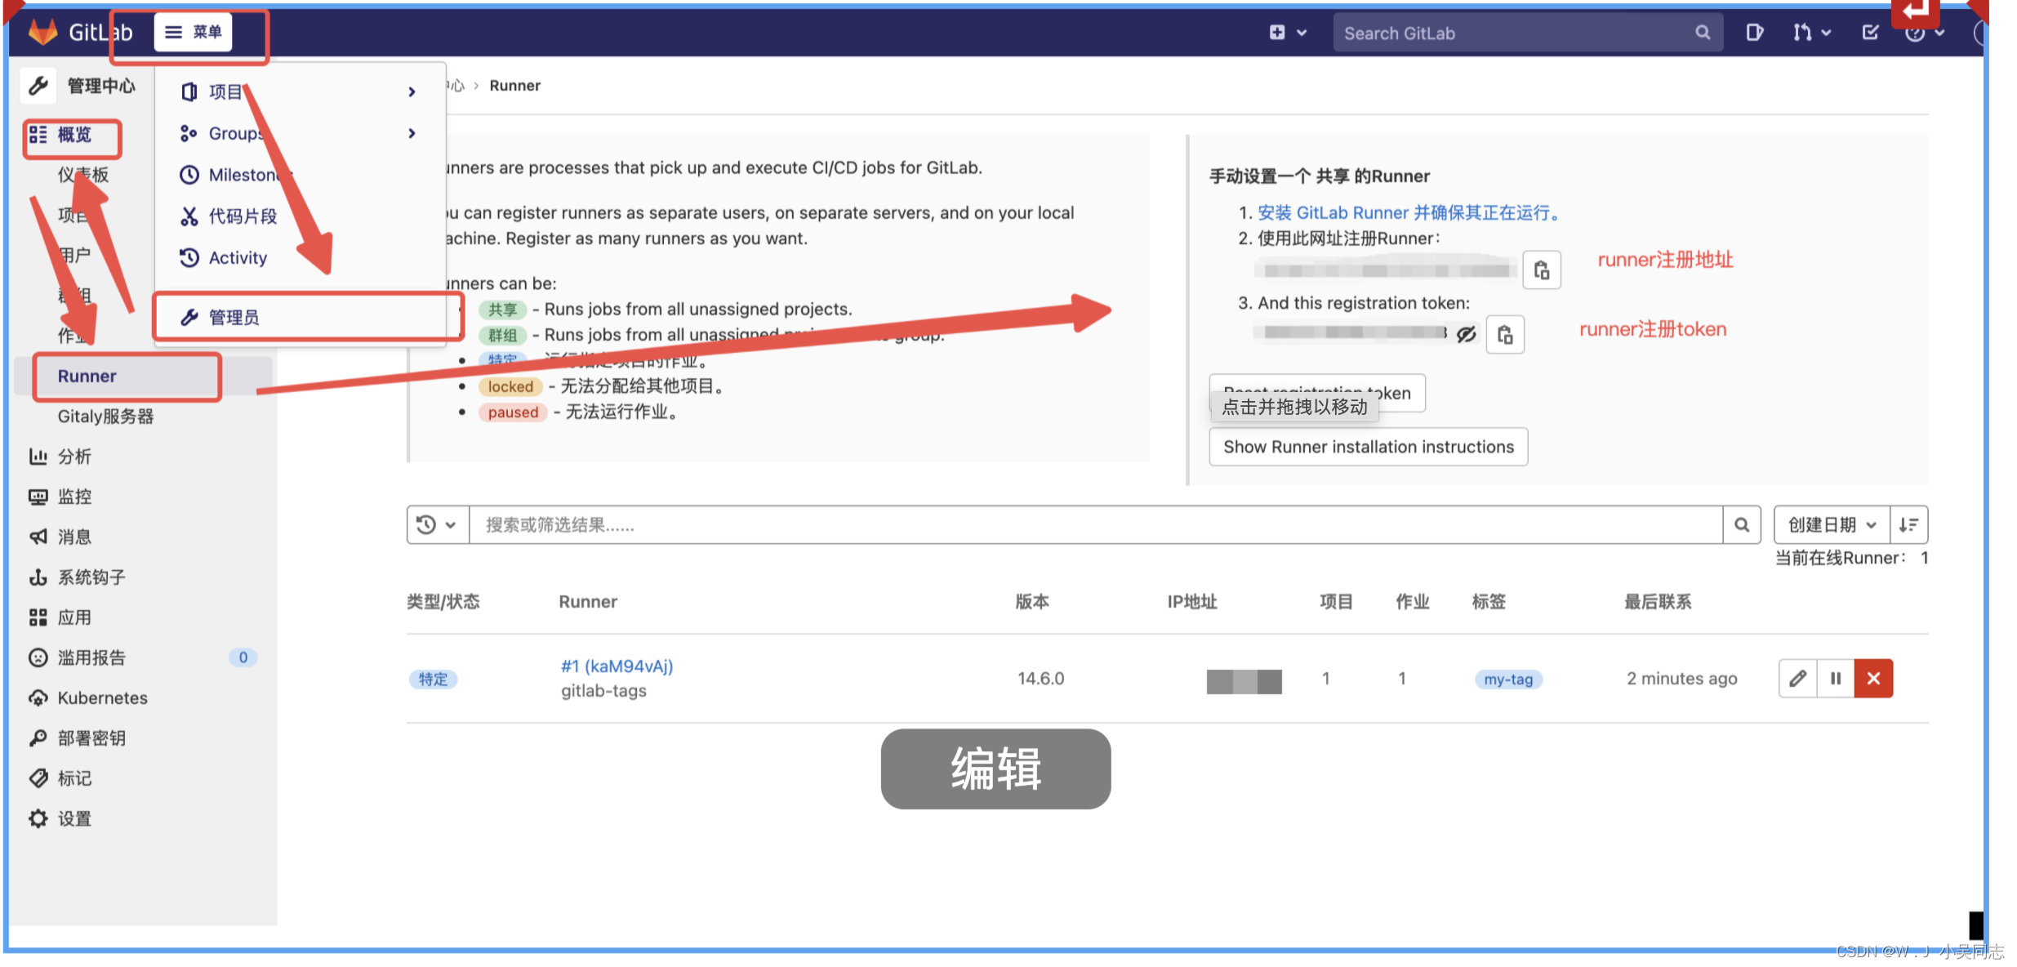Open the 创建日期 sort dropdown

click(1832, 525)
